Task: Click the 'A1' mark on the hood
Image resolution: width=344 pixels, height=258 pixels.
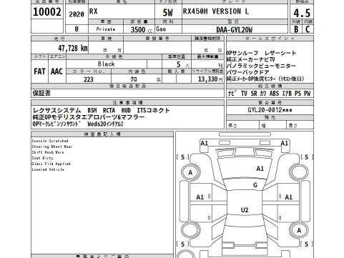Action: (260, 169)
